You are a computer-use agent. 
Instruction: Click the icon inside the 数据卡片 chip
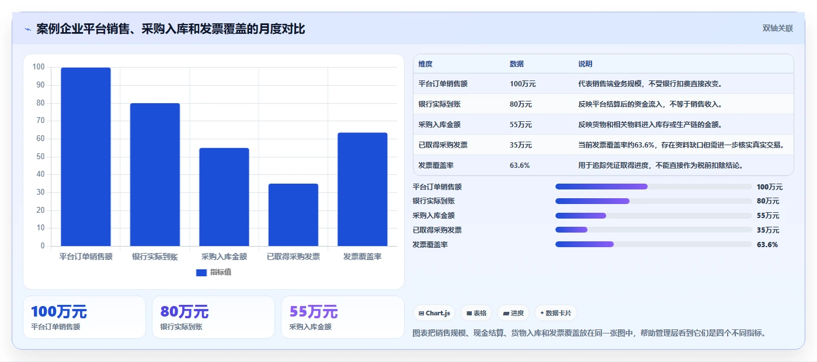pyautogui.click(x=543, y=313)
